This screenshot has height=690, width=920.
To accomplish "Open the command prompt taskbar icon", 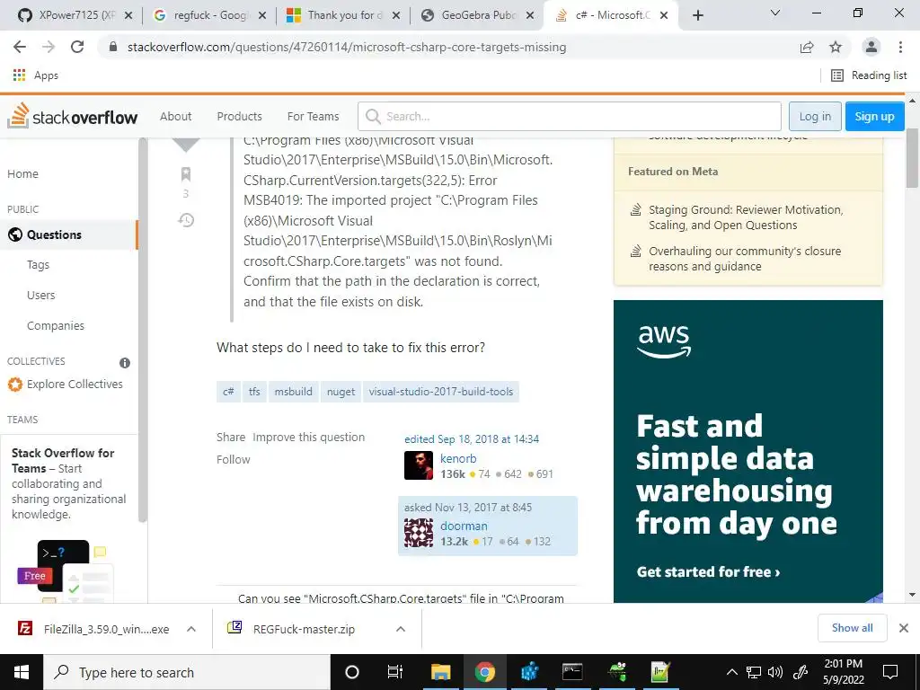I will [x=572, y=672].
